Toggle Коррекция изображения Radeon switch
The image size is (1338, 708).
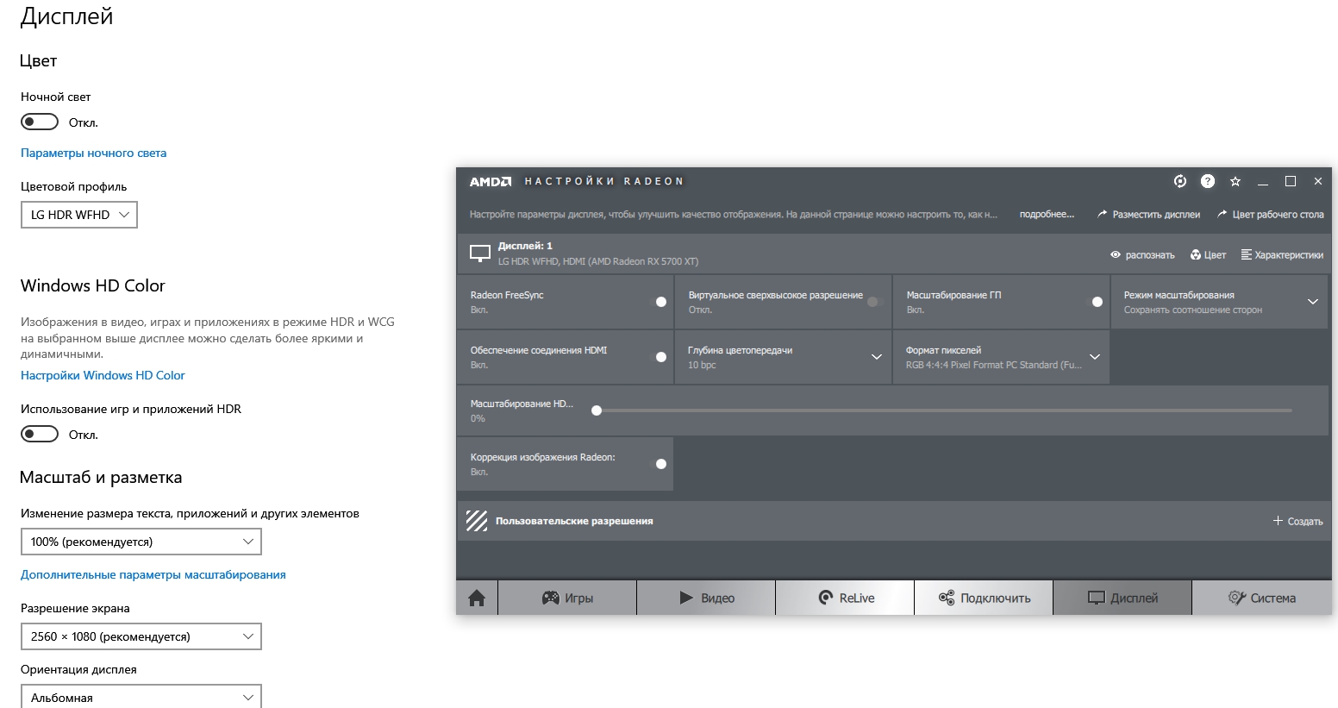click(x=660, y=464)
